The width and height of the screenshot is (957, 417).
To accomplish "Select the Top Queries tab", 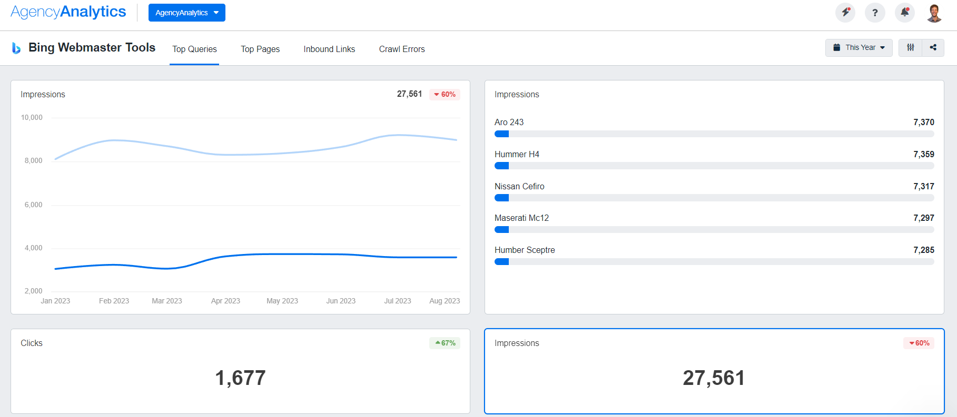I will point(194,49).
